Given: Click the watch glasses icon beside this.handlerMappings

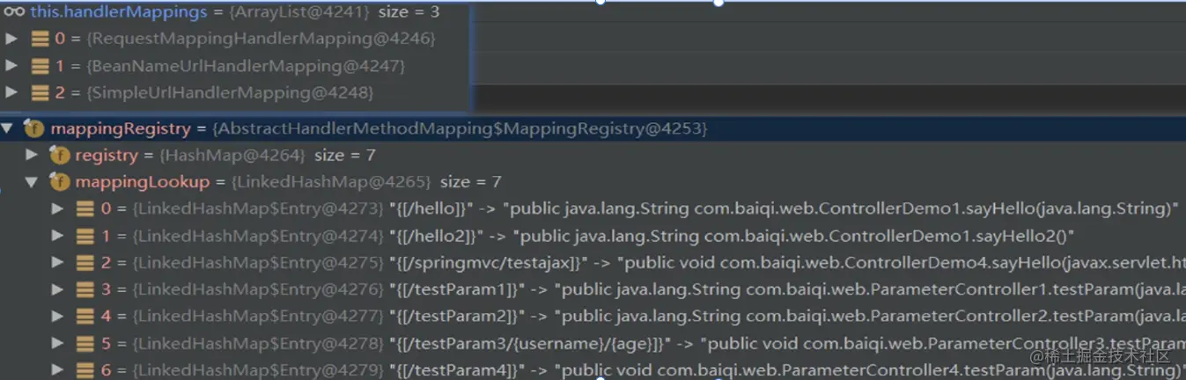Looking at the screenshot, I should [x=14, y=12].
